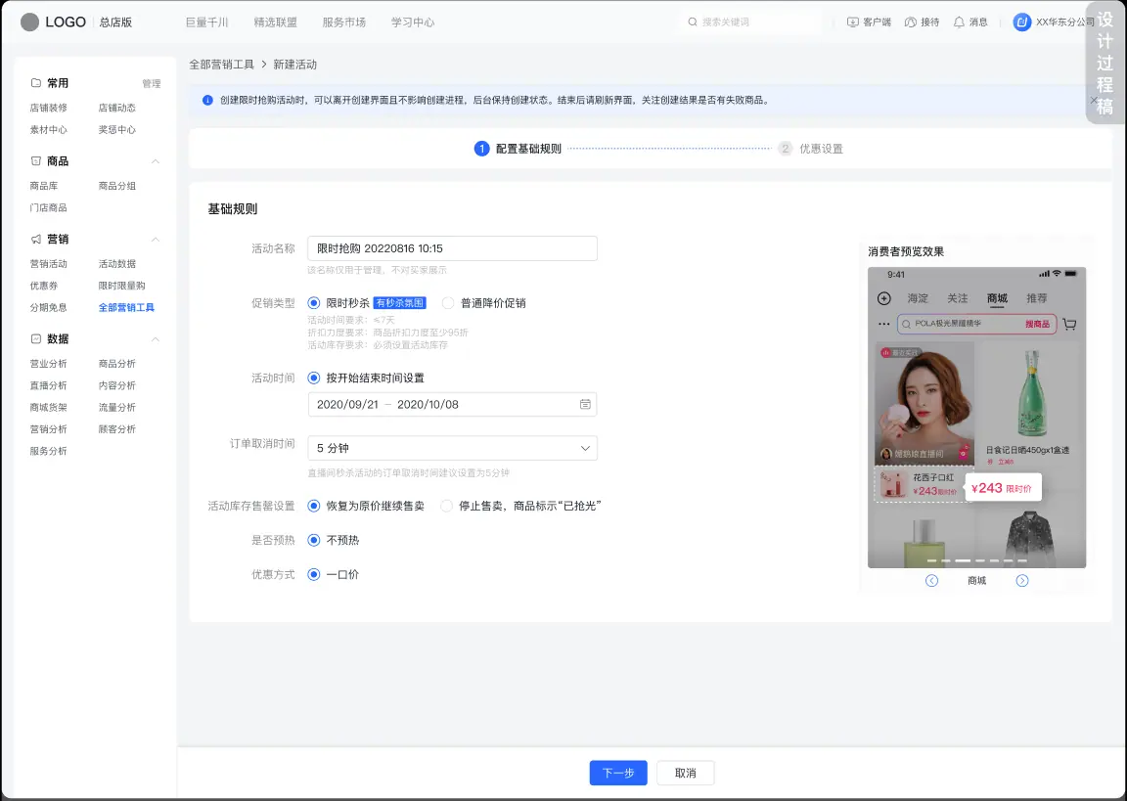Select 普通降价促销 promotion type
This screenshot has width=1127, height=801.
448,303
